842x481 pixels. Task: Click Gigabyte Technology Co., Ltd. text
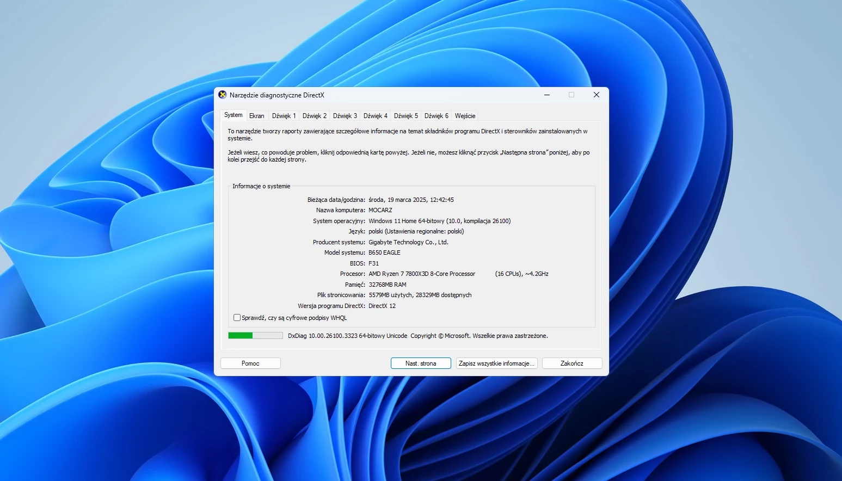click(x=409, y=242)
